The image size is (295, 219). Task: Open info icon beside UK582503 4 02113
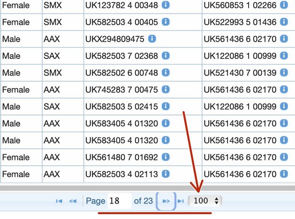pyautogui.click(x=166, y=174)
